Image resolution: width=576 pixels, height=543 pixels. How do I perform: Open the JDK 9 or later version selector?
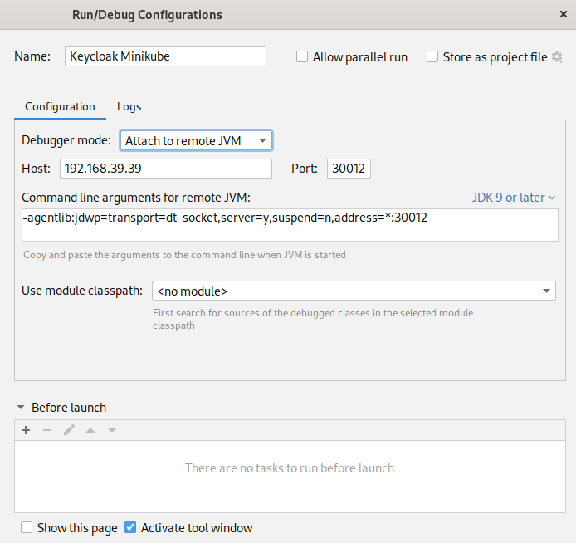click(x=514, y=198)
